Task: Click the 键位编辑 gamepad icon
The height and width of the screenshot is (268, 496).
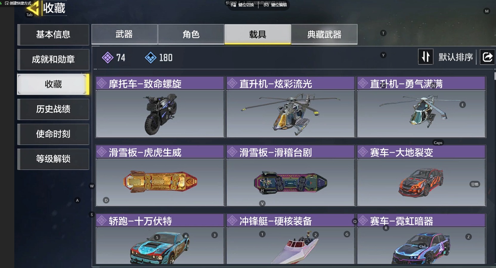Action: 266,5
